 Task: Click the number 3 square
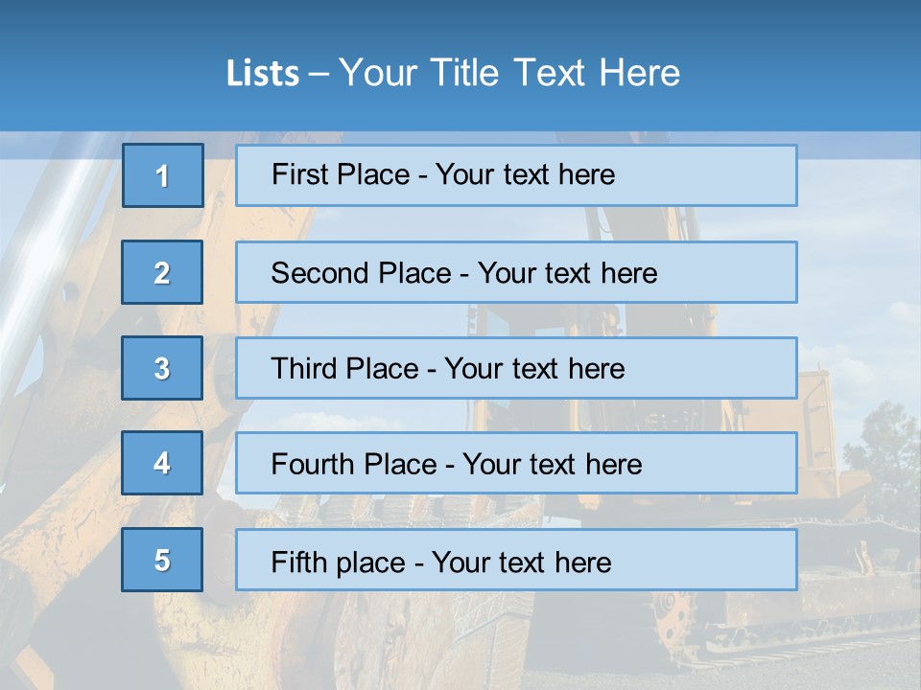162,368
